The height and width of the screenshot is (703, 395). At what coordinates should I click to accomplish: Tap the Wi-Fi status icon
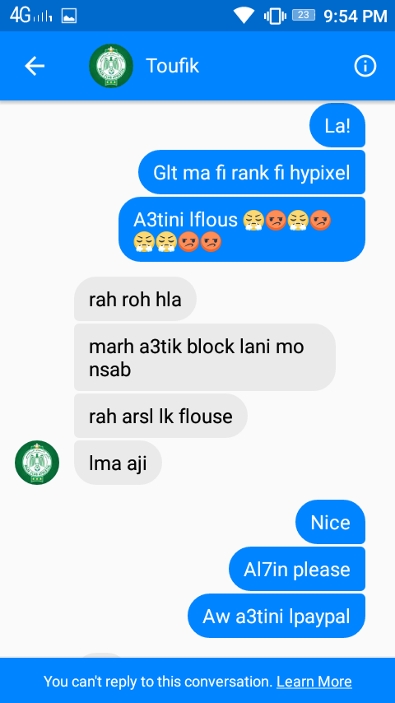point(244,16)
